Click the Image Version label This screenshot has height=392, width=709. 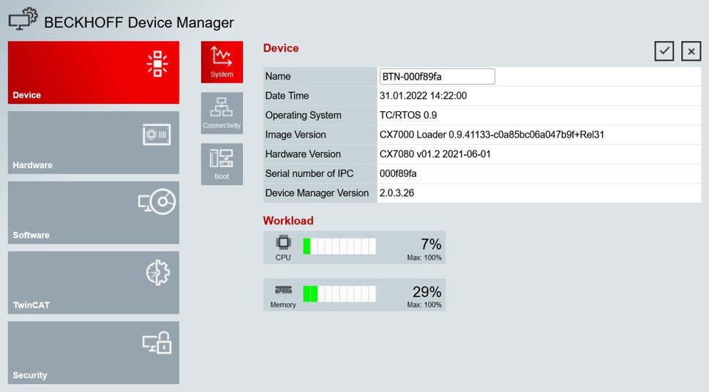tap(296, 135)
